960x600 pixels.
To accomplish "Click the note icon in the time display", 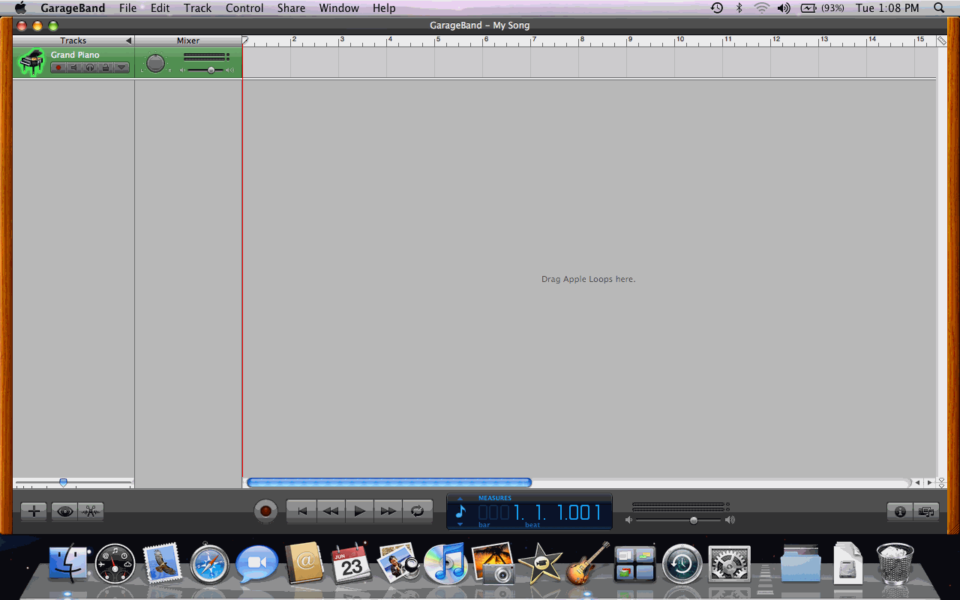I will coord(460,512).
